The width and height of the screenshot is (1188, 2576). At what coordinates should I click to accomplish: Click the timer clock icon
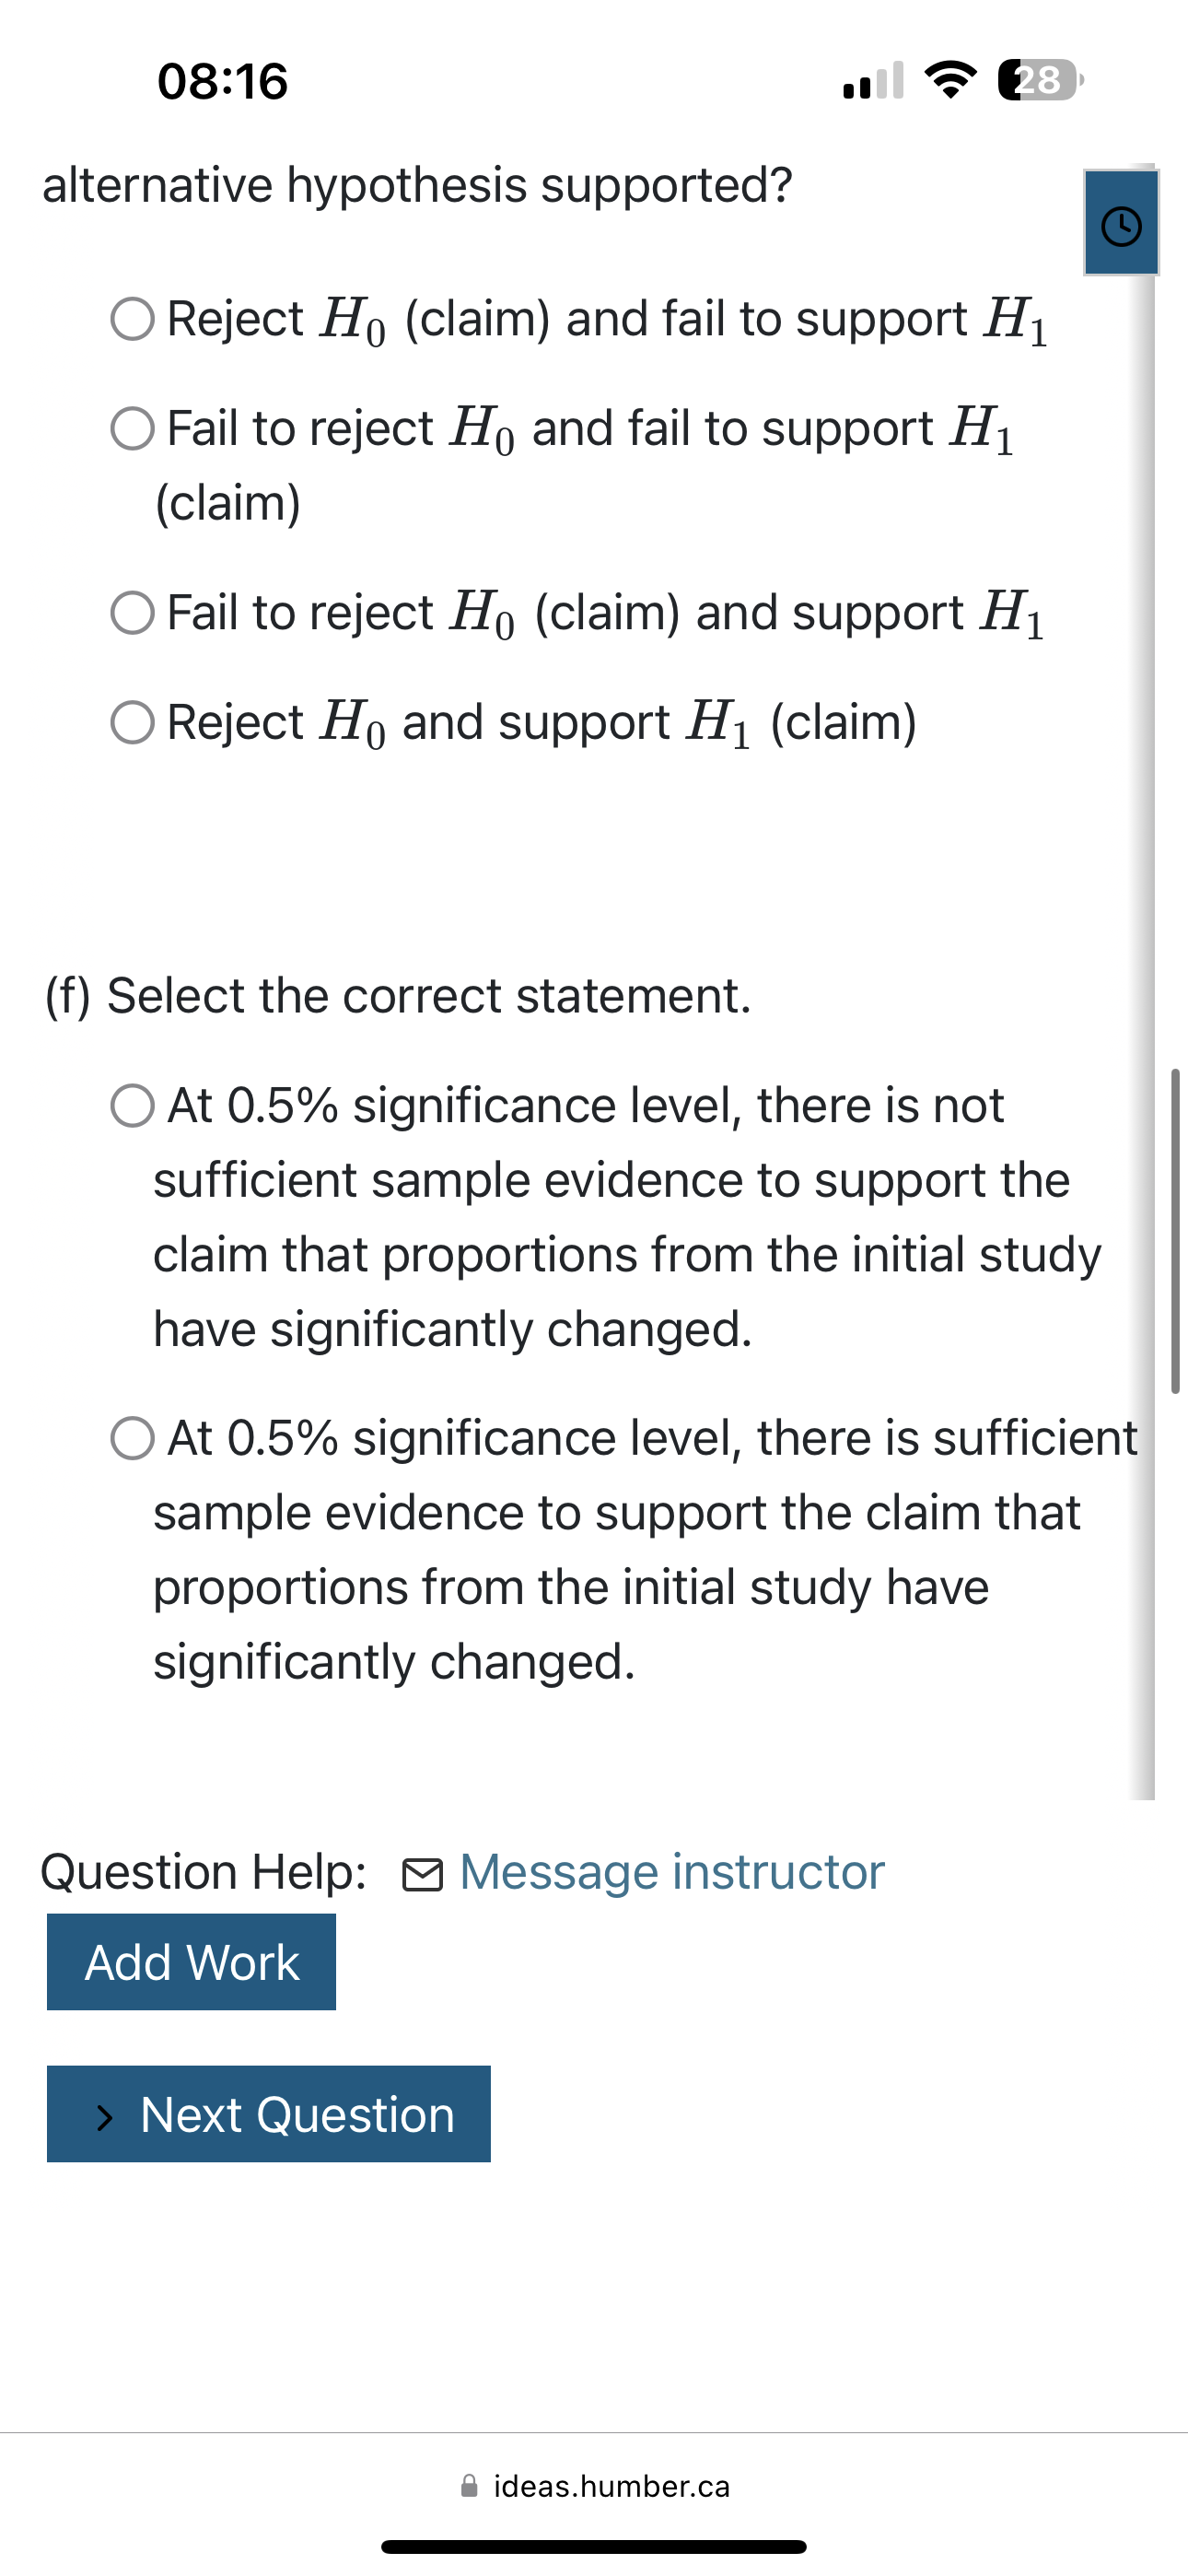(x=1121, y=225)
